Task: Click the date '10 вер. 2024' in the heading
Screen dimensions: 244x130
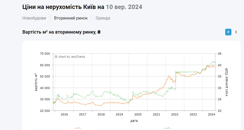Action: click(124, 7)
